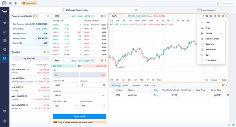Viewport: 236px width, 127px height.
Task: Open the heart watchlists sidebar icon
Action: click(5, 23)
